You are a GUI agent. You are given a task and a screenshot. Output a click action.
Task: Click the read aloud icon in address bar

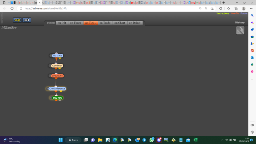click(x=200, y=8)
